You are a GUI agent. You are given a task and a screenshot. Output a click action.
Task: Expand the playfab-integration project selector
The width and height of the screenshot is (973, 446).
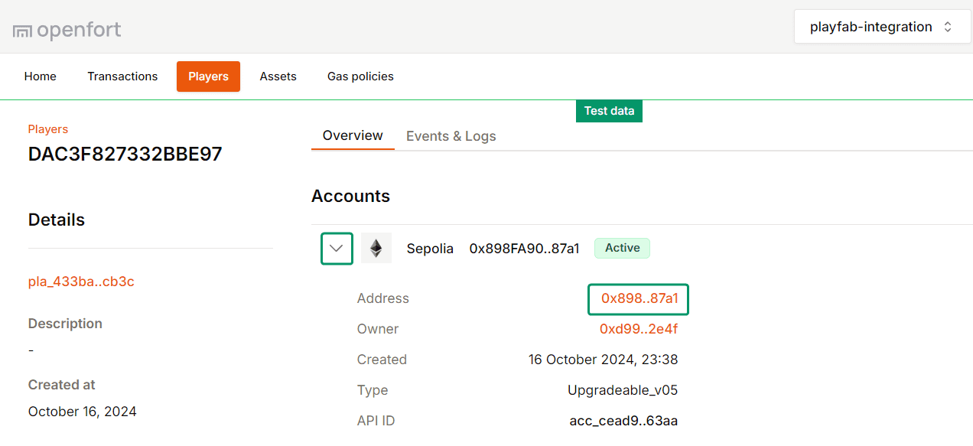[882, 26]
